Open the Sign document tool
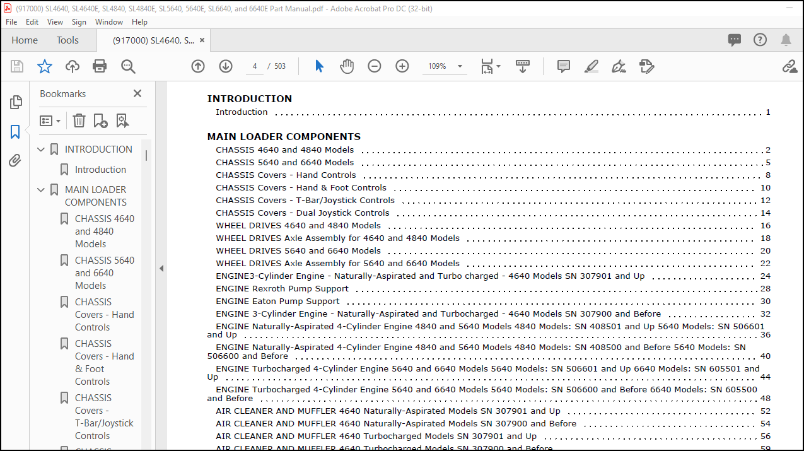Image resolution: width=804 pixels, height=451 pixels. pyautogui.click(x=619, y=66)
